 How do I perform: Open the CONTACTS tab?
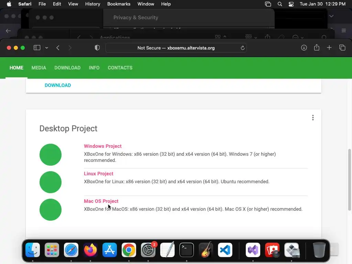120,68
